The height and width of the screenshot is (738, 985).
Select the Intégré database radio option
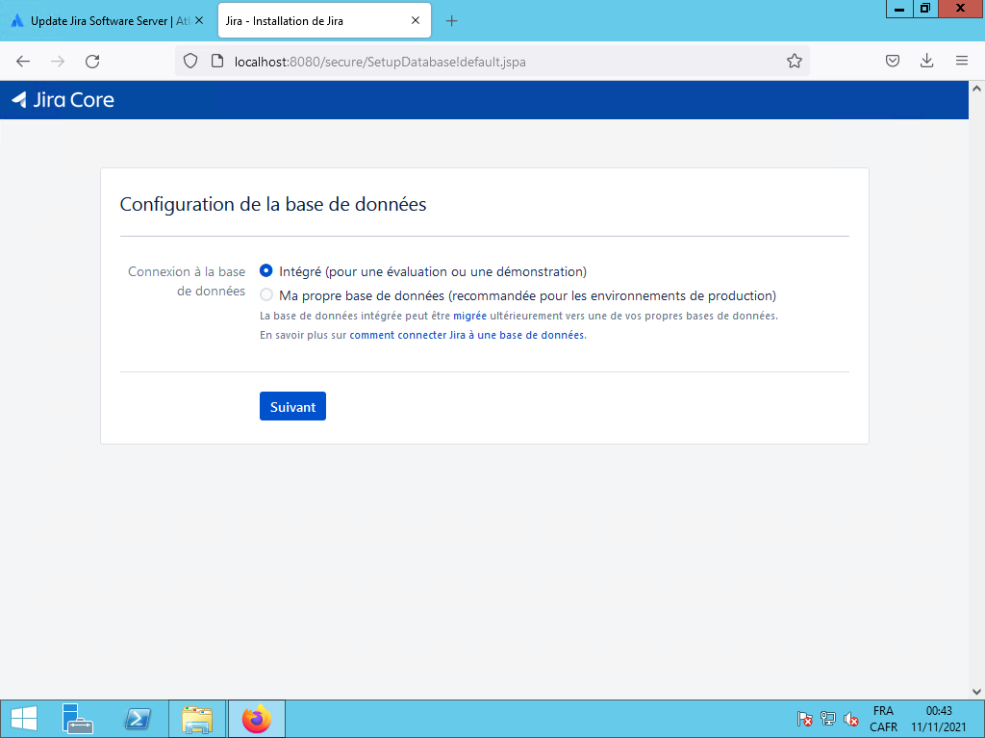pyautogui.click(x=266, y=271)
